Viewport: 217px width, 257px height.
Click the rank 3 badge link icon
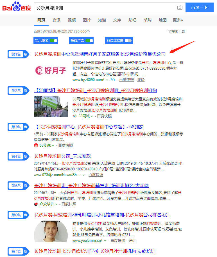26,127
